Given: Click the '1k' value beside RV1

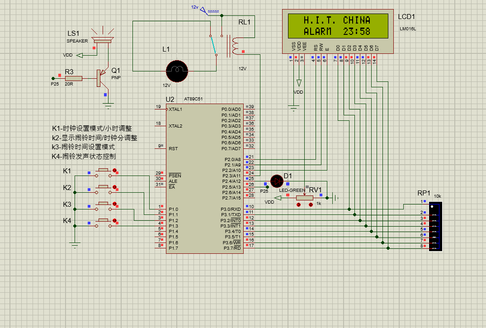Looking at the screenshot, I should pos(319,204).
